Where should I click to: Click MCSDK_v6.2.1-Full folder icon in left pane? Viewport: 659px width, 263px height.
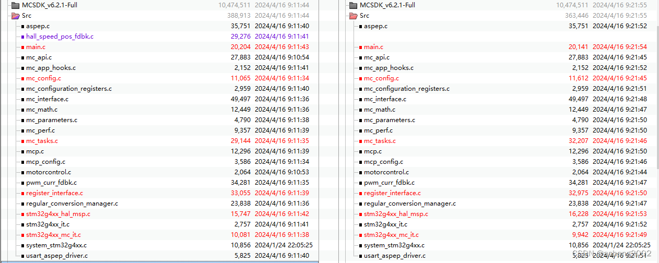click(x=15, y=5)
